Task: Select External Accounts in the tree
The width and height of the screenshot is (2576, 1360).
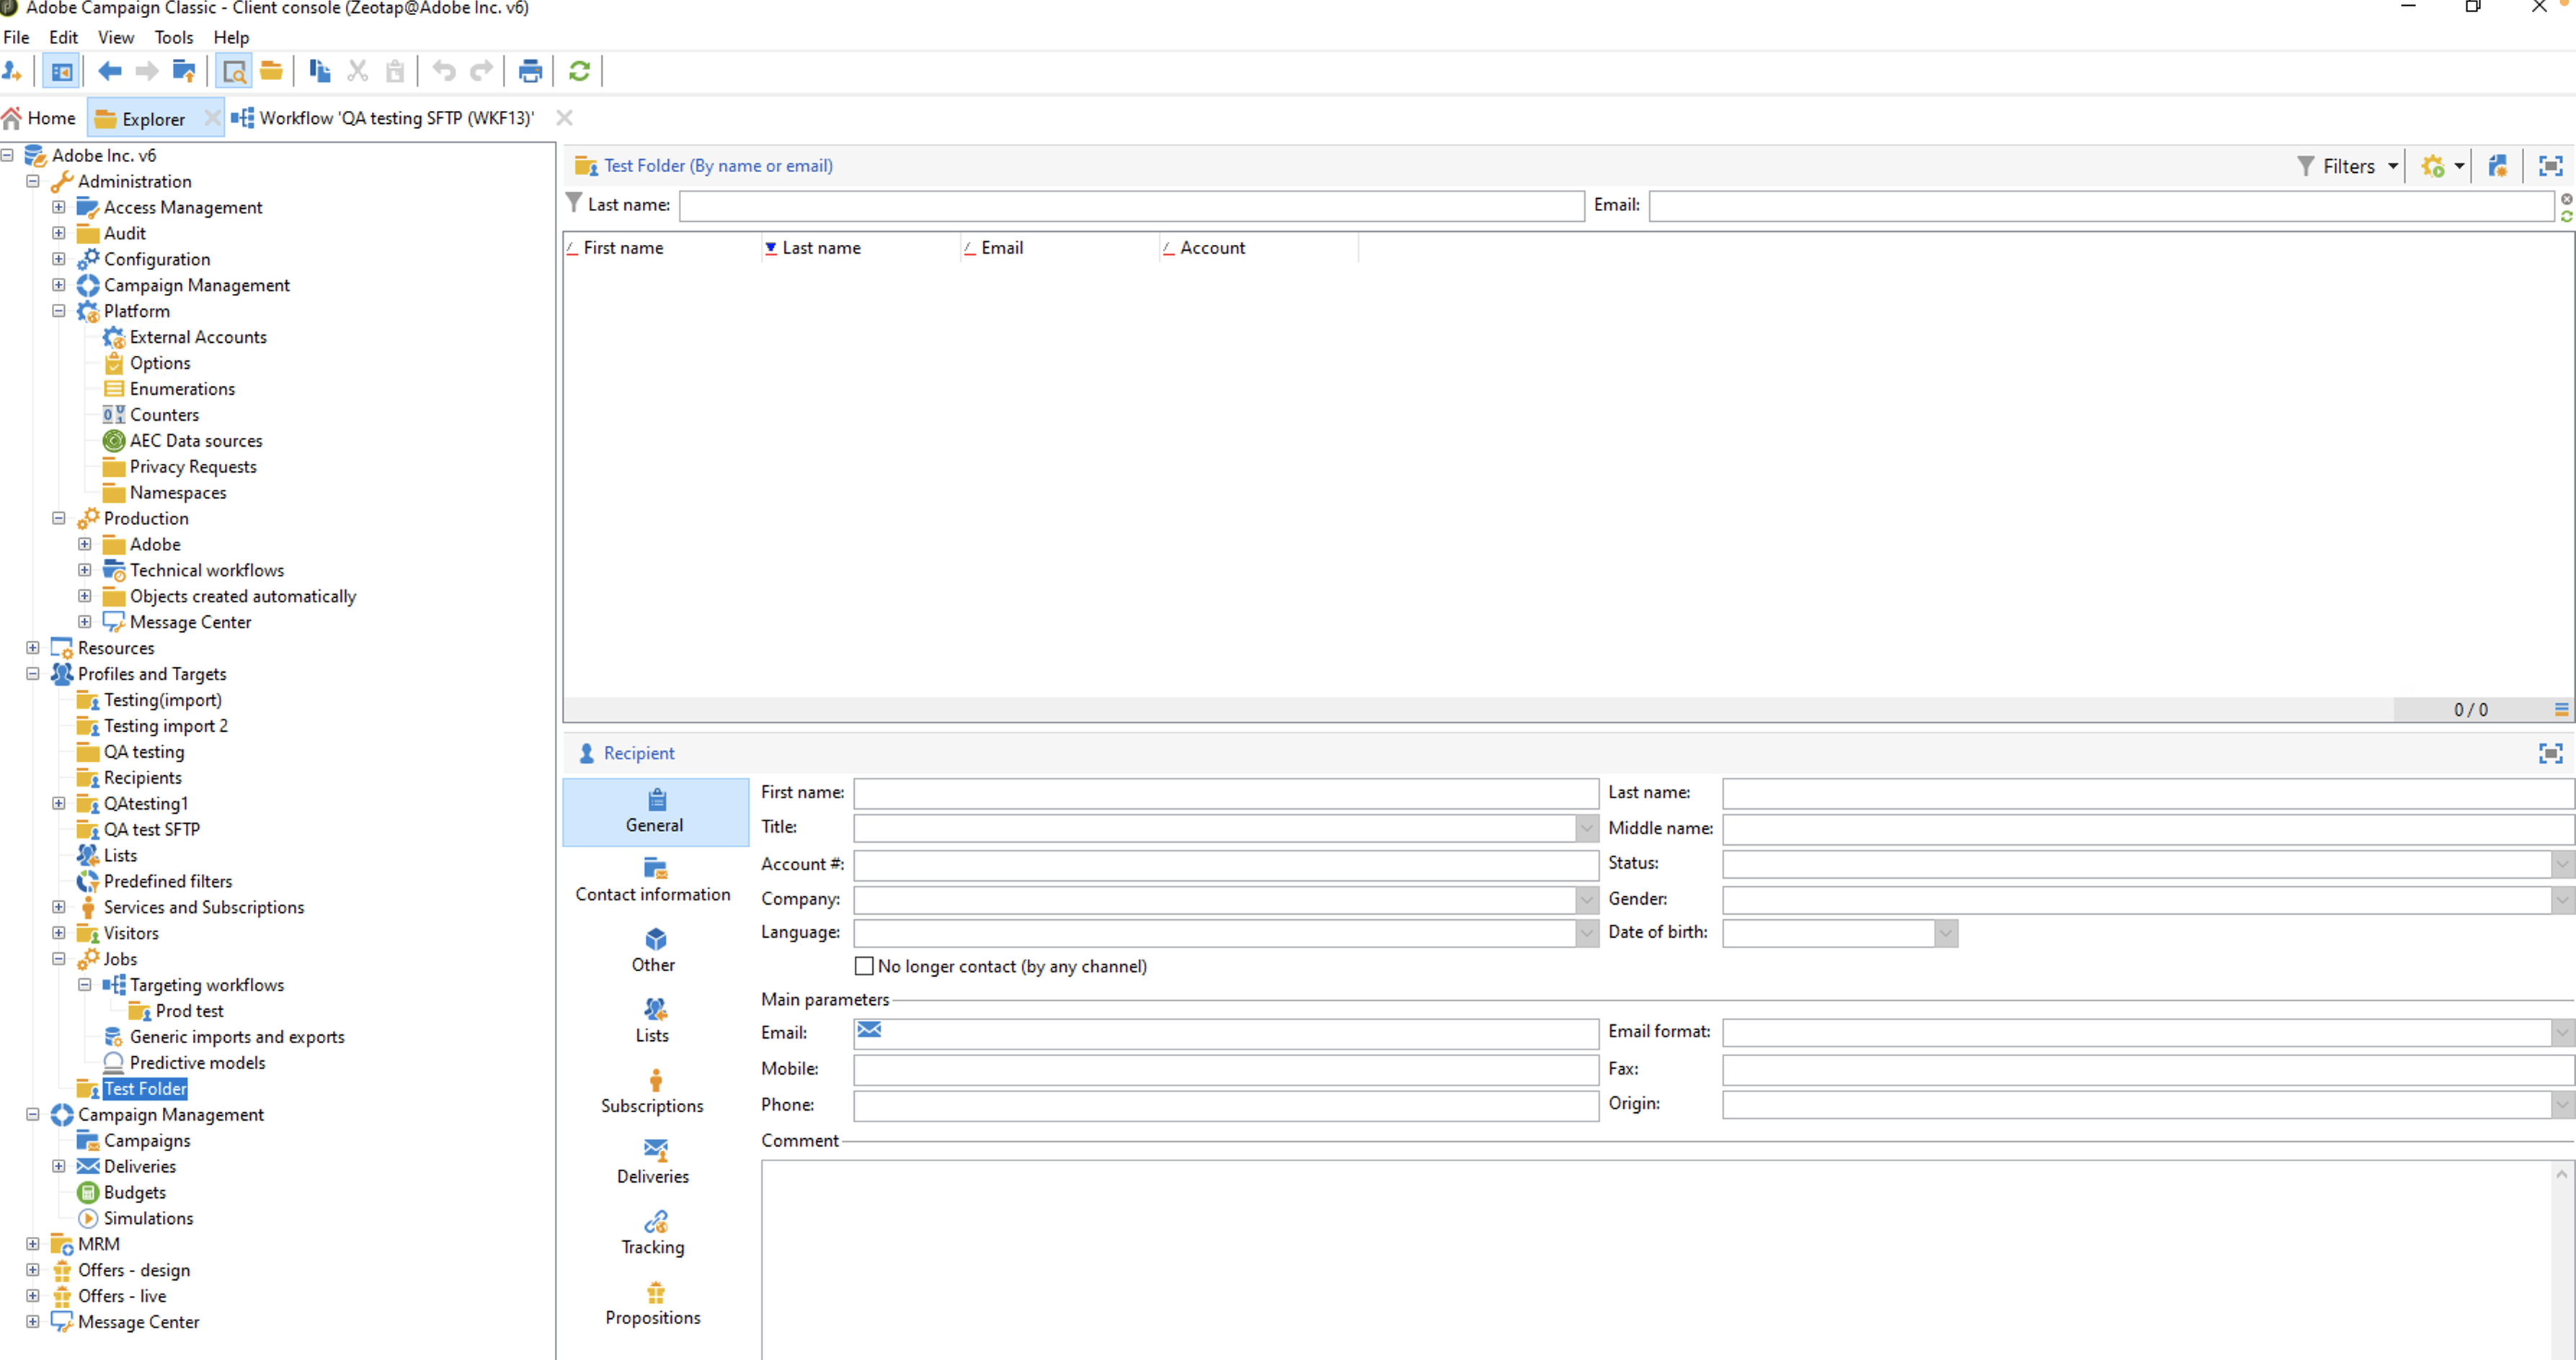Action: click(x=198, y=336)
